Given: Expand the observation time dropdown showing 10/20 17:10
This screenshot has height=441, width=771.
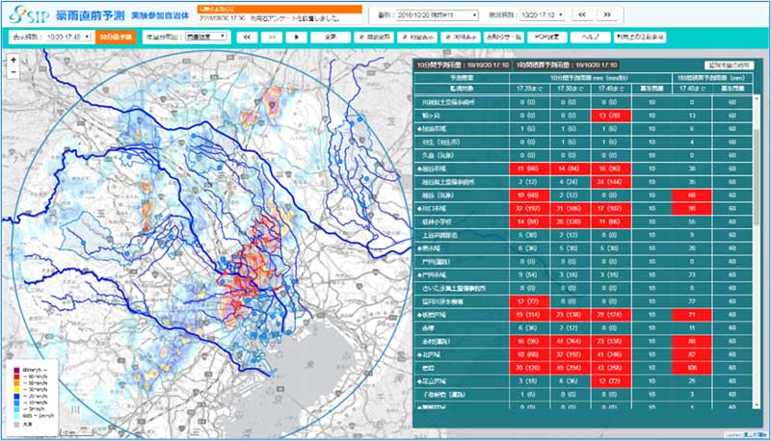Looking at the screenshot, I should (x=541, y=15).
